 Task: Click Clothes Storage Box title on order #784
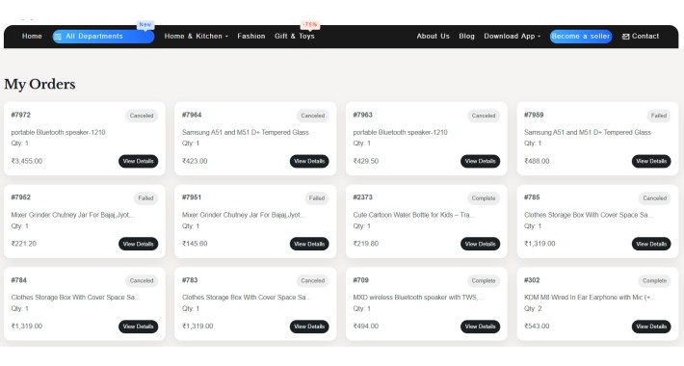pos(75,297)
